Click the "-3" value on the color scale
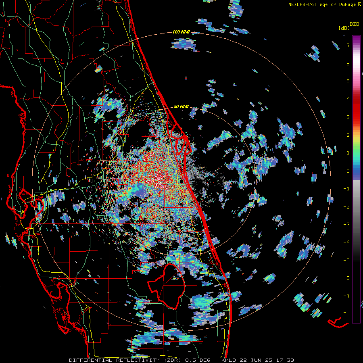The image size is (363, 363). pyautogui.click(x=346, y=224)
